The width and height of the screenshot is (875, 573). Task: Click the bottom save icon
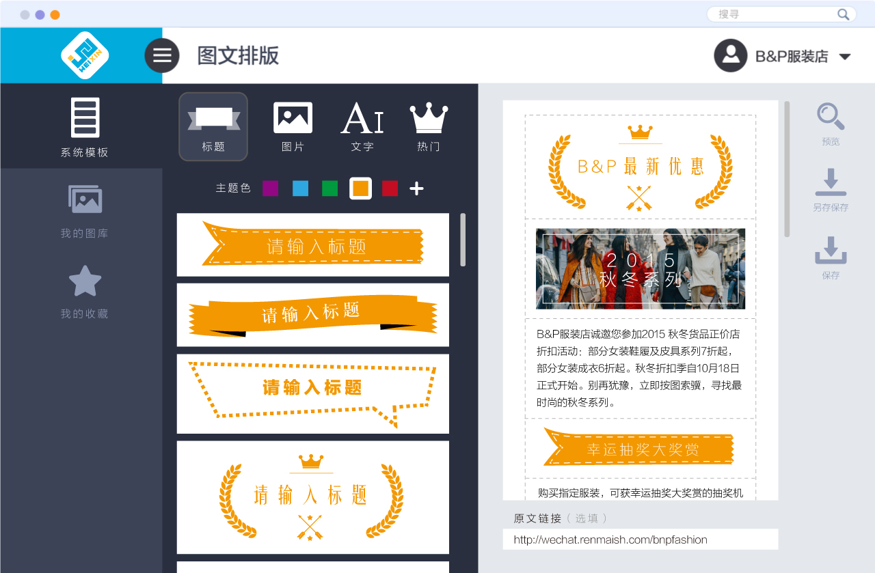831,251
